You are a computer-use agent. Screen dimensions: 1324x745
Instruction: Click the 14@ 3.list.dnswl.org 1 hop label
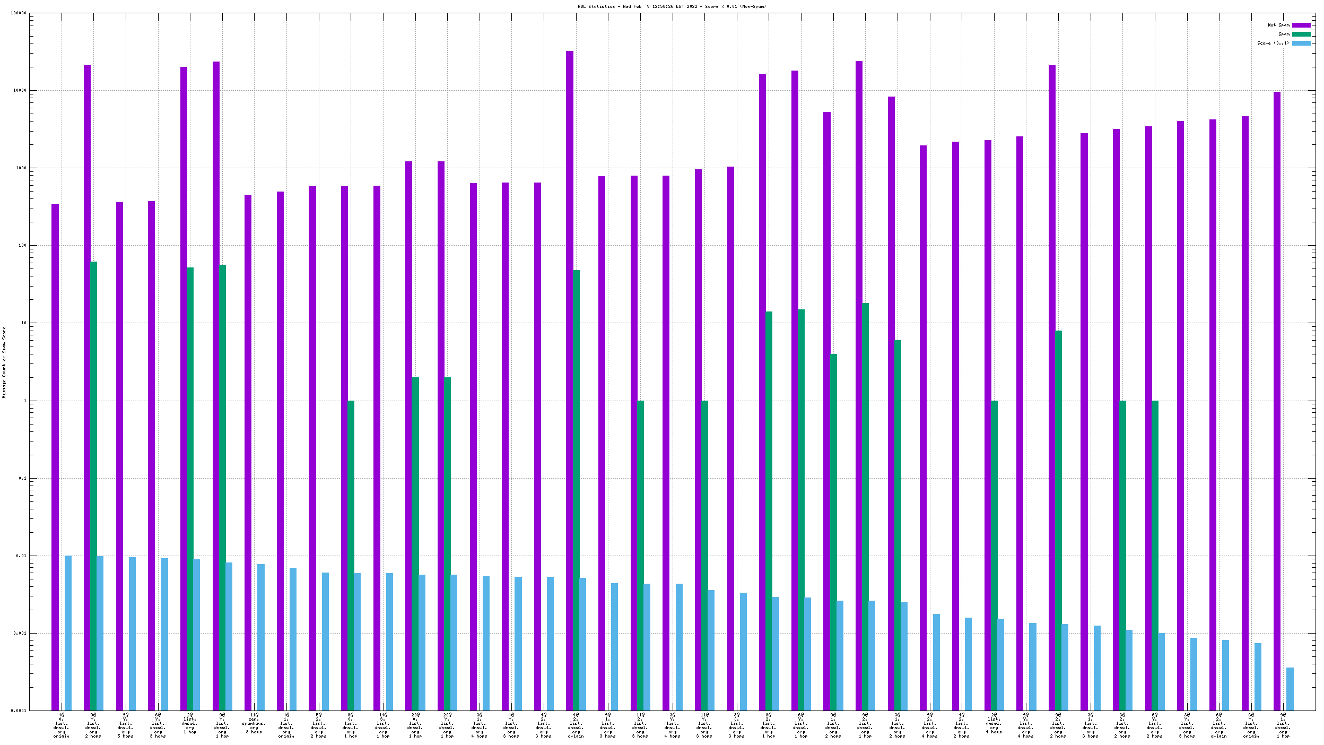[383, 725]
